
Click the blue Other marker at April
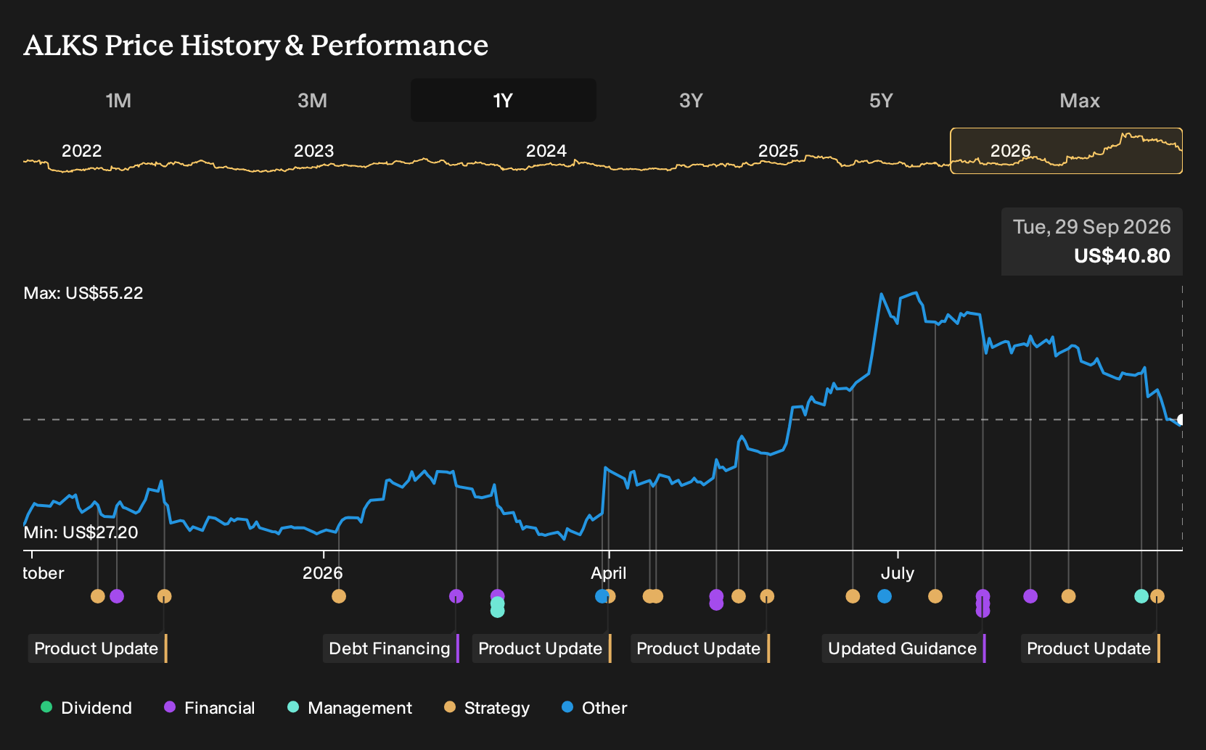tap(602, 596)
